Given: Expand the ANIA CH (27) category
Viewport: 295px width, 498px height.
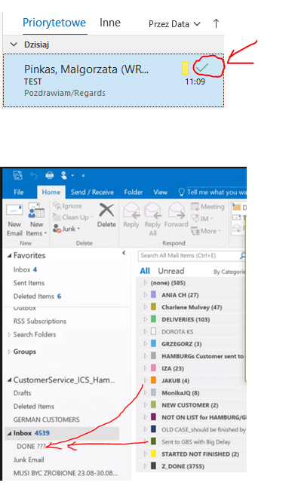Looking at the screenshot, I should tap(145, 295).
